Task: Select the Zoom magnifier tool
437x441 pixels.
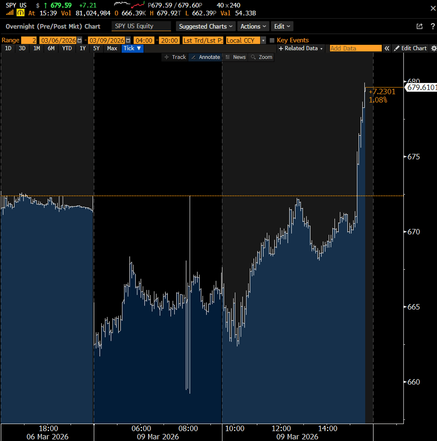Action: pos(261,57)
